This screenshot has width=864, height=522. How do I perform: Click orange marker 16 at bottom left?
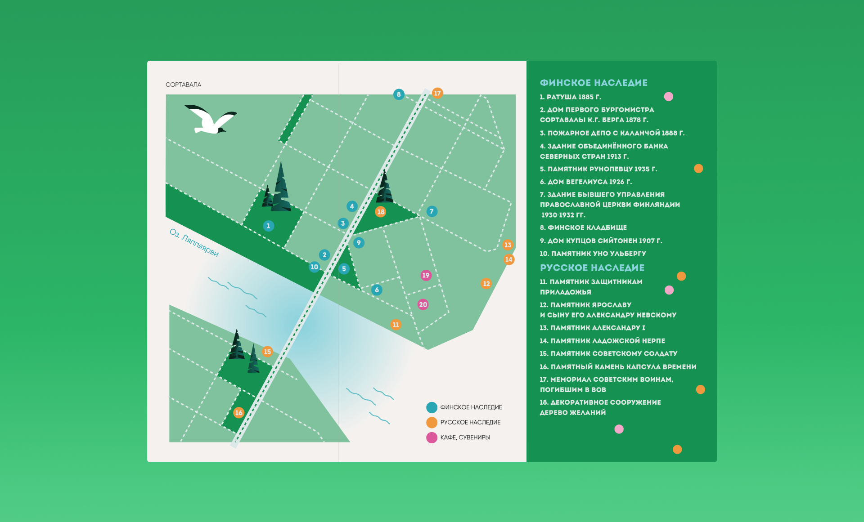click(x=238, y=412)
